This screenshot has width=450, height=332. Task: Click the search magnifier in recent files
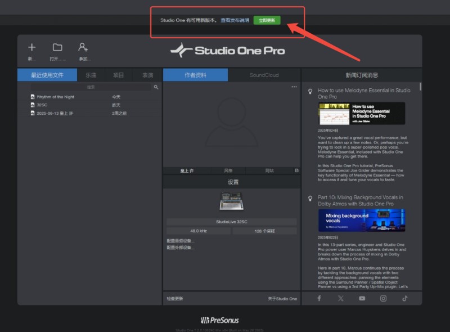(156, 87)
